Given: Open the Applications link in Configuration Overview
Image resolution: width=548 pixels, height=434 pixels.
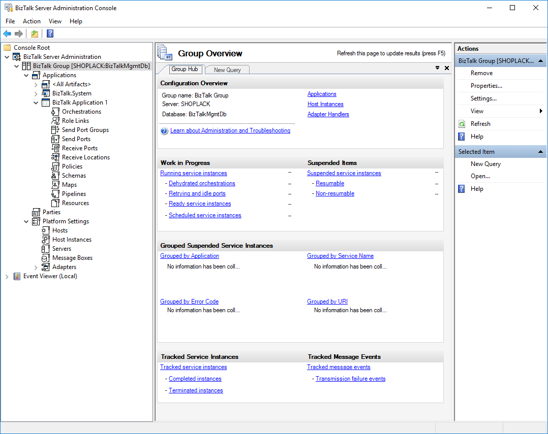Looking at the screenshot, I should click(x=321, y=94).
